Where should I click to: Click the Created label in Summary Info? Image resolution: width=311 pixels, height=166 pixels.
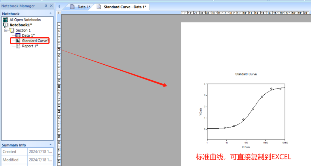pyautogui.click(x=9, y=152)
